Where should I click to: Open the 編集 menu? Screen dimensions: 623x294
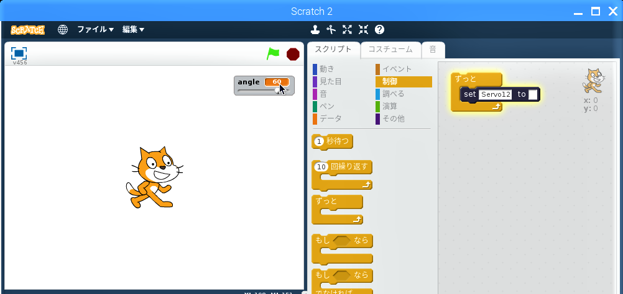pyautogui.click(x=133, y=29)
